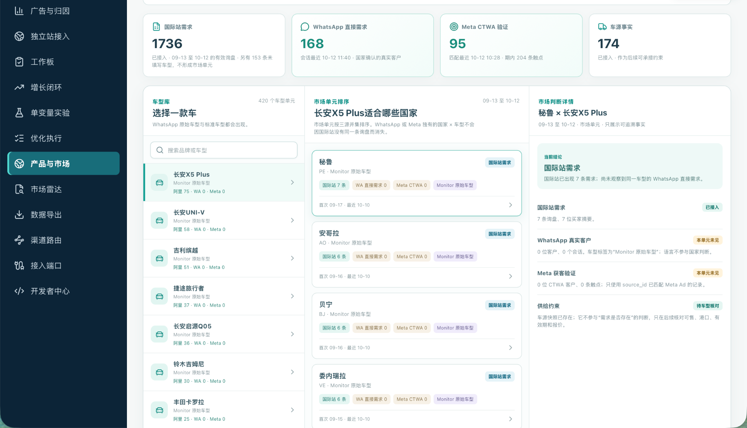This screenshot has height=428, width=747.
Task: Select the 铃木吉姆尼 car model
Action: [224, 372]
